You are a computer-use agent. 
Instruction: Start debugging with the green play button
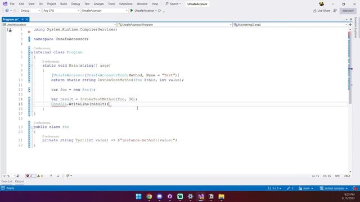pos(132,11)
